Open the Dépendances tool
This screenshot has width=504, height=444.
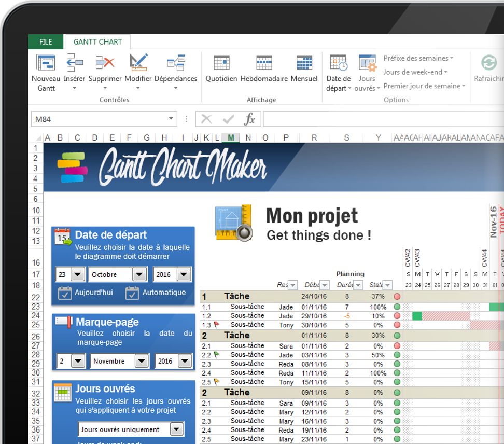click(176, 63)
